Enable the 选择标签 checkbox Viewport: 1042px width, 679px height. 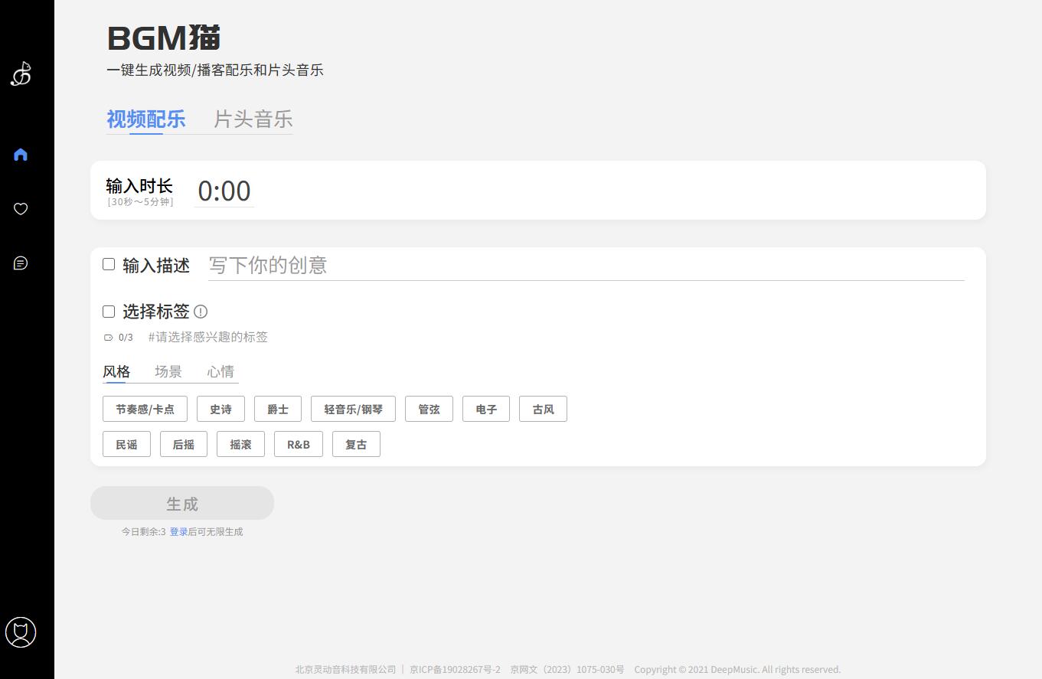pos(109,312)
